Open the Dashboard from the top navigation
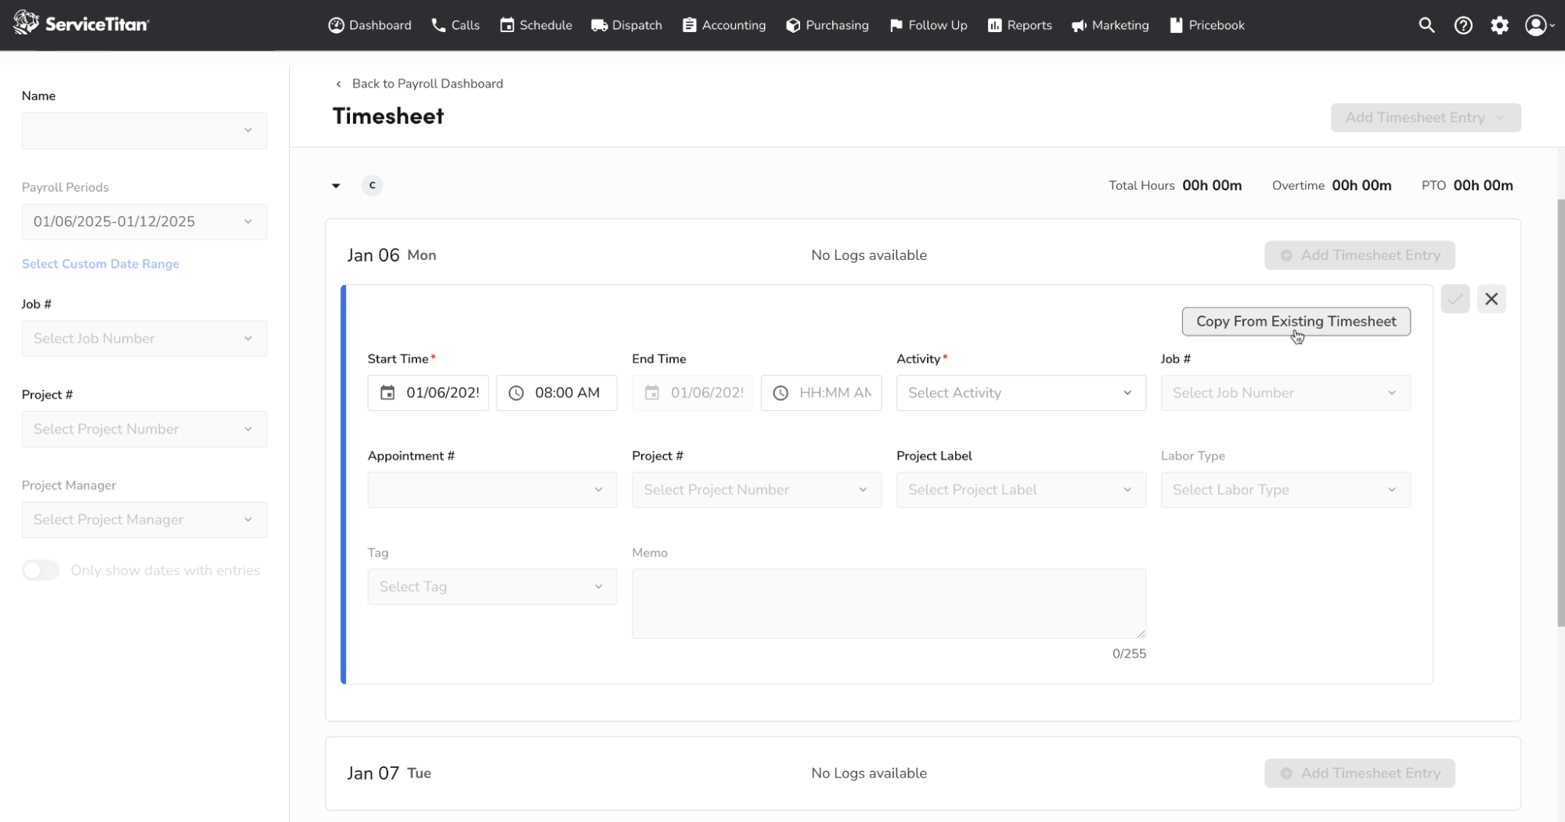 370,24
